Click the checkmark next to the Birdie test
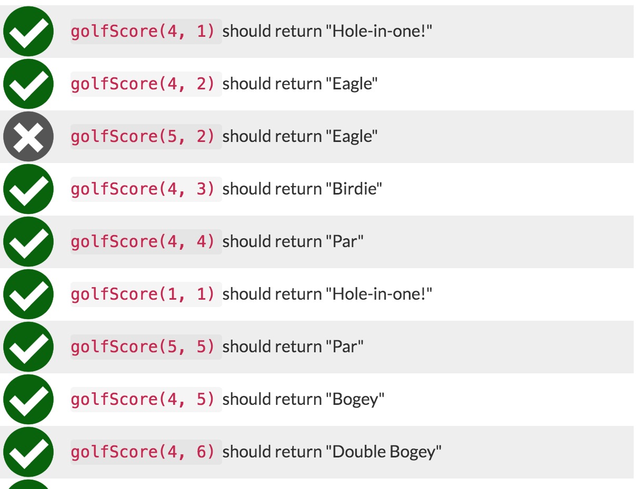 pos(28,188)
